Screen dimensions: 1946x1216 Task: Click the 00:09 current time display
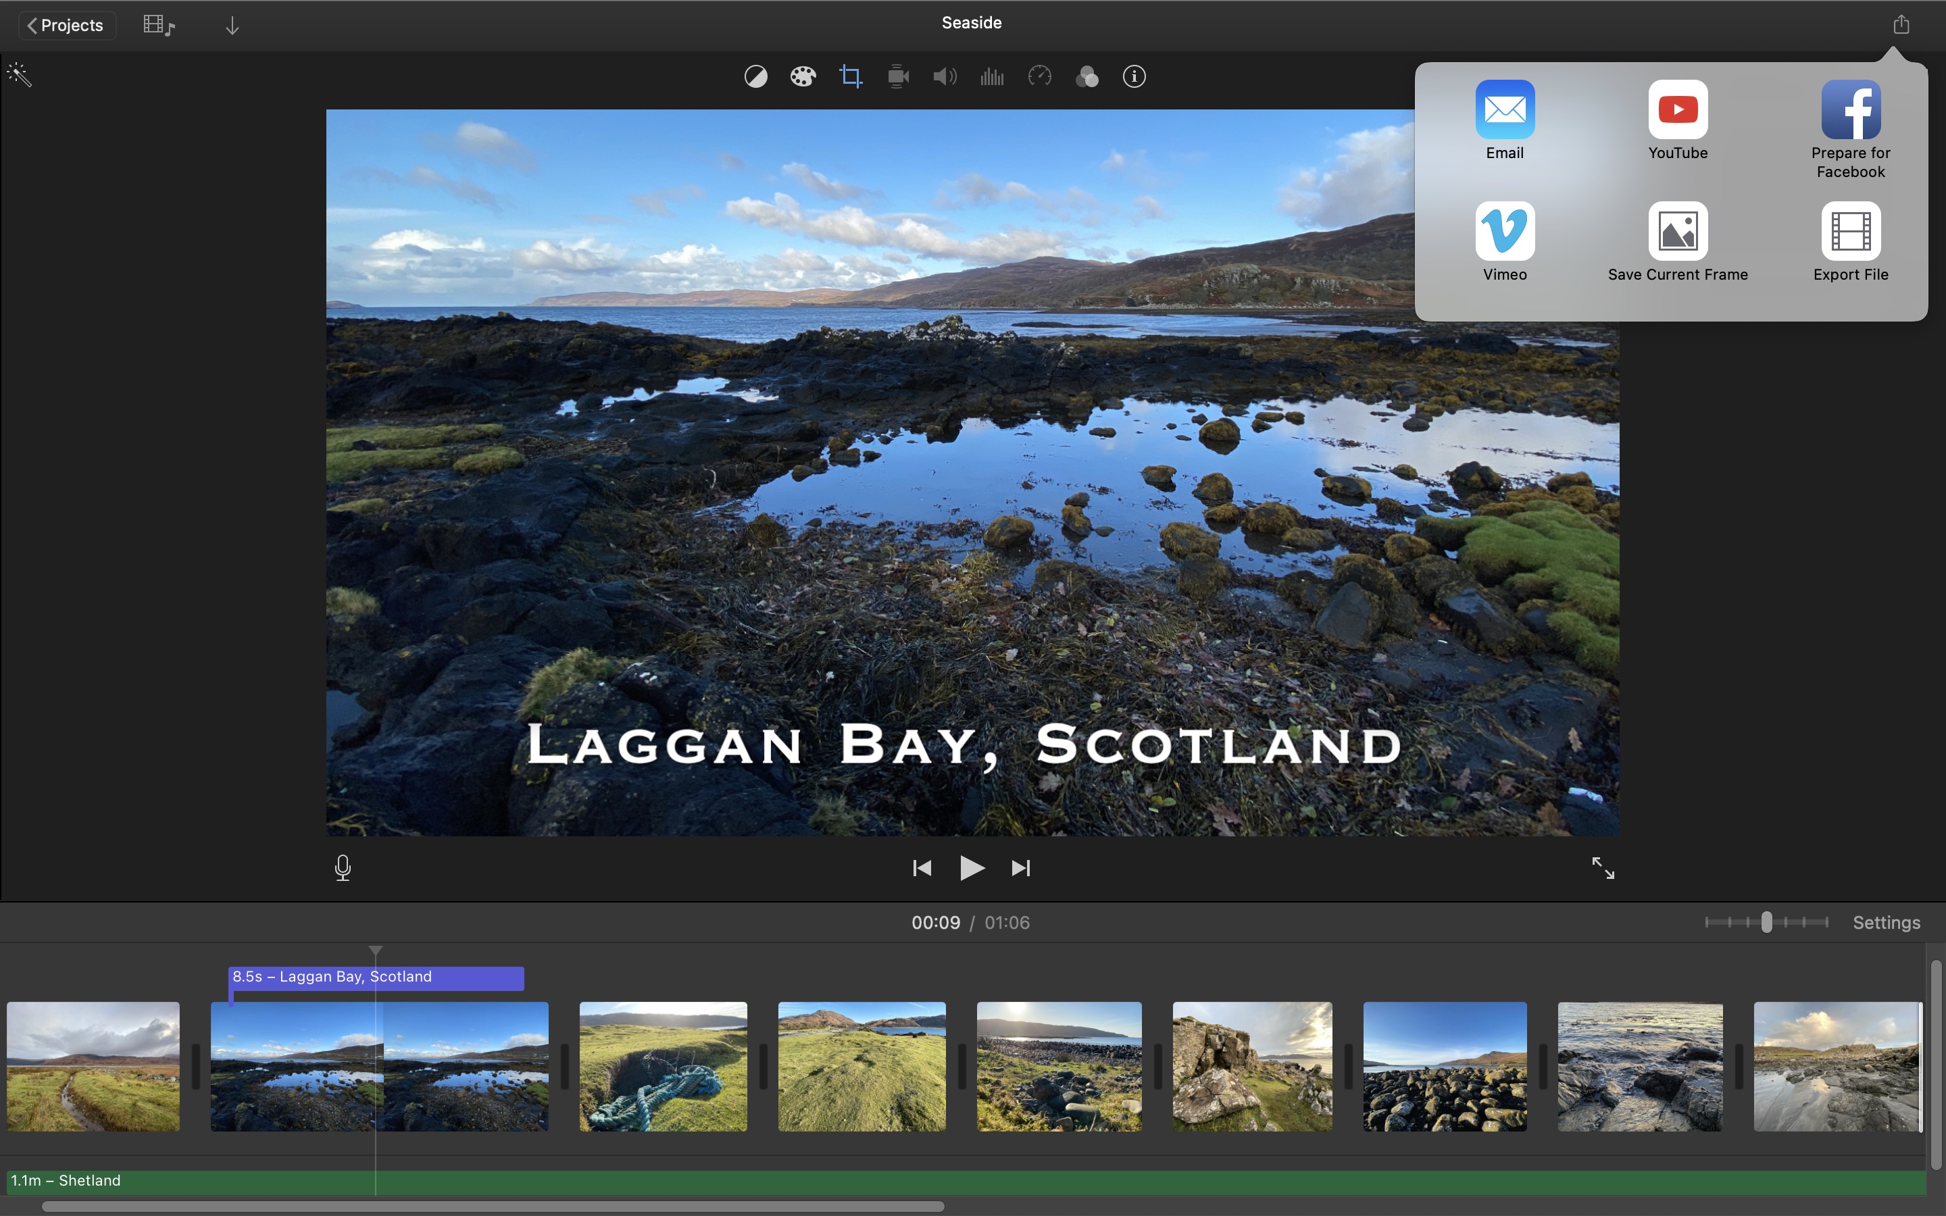pos(935,922)
